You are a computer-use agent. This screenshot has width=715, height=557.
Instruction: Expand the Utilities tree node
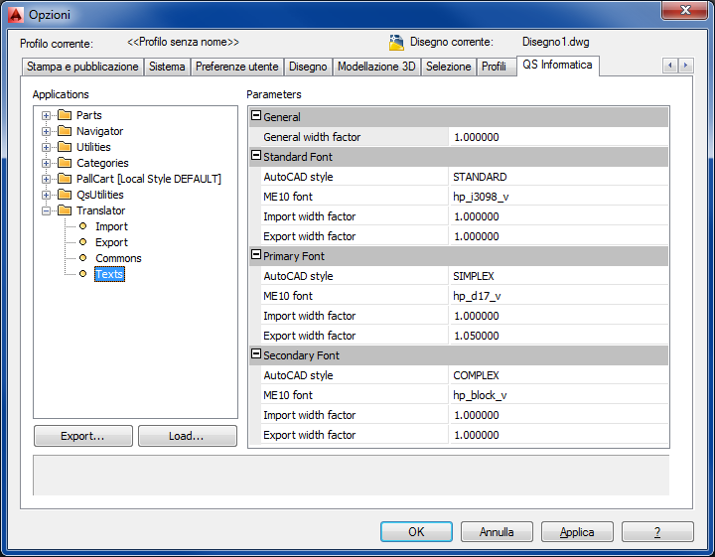(46, 147)
